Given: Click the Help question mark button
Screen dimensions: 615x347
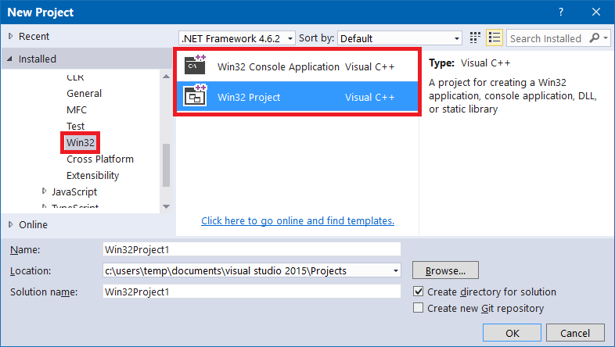Looking at the screenshot, I should coord(561,13).
